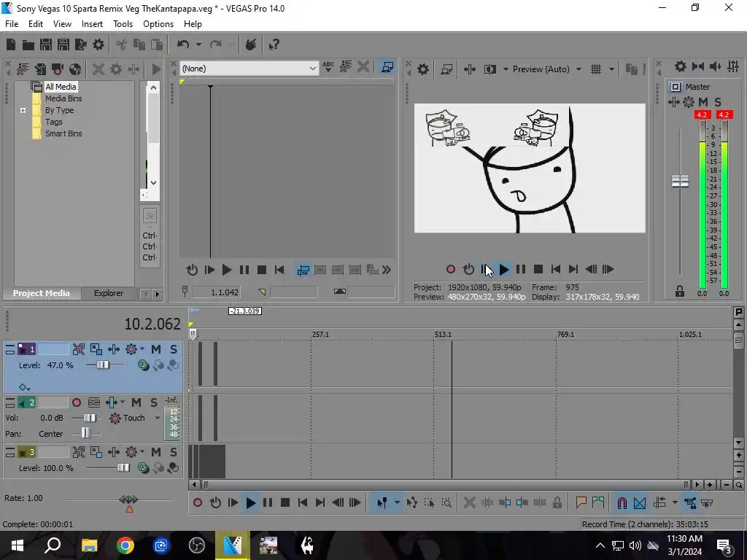Lock the selected event
The width and height of the screenshot is (747, 560).
click(x=557, y=502)
